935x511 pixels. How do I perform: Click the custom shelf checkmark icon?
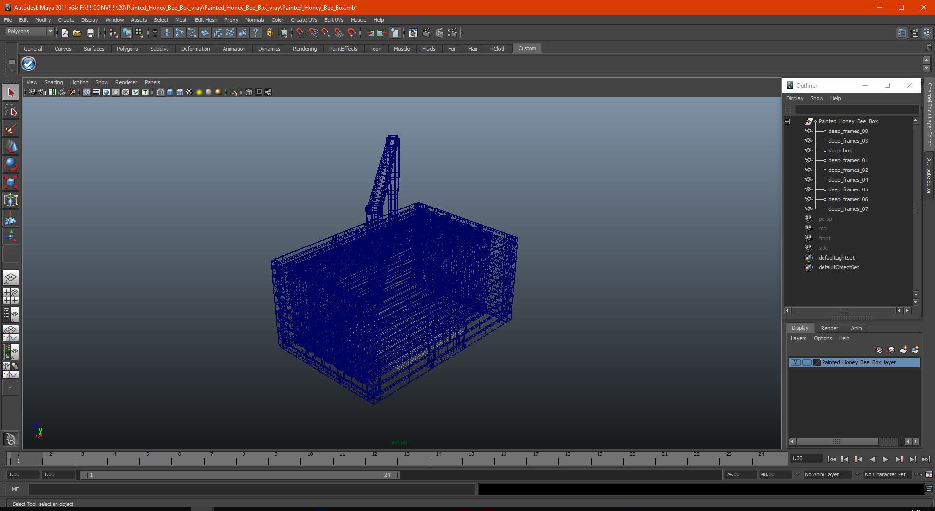pyautogui.click(x=29, y=64)
